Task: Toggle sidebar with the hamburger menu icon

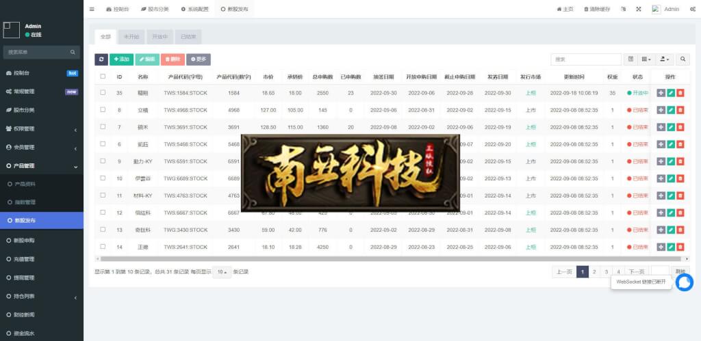Action: pyautogui.click(x=92, y=9)
